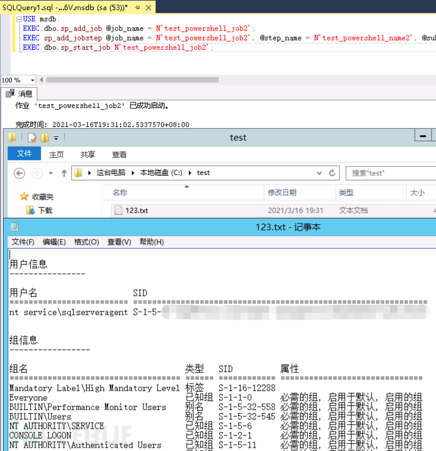Collapse the USE msdb code block
This screenshot has height=451, width=436.
[20, 20]
